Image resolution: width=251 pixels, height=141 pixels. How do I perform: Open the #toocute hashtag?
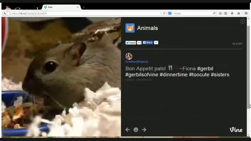(x=199, y=75)
